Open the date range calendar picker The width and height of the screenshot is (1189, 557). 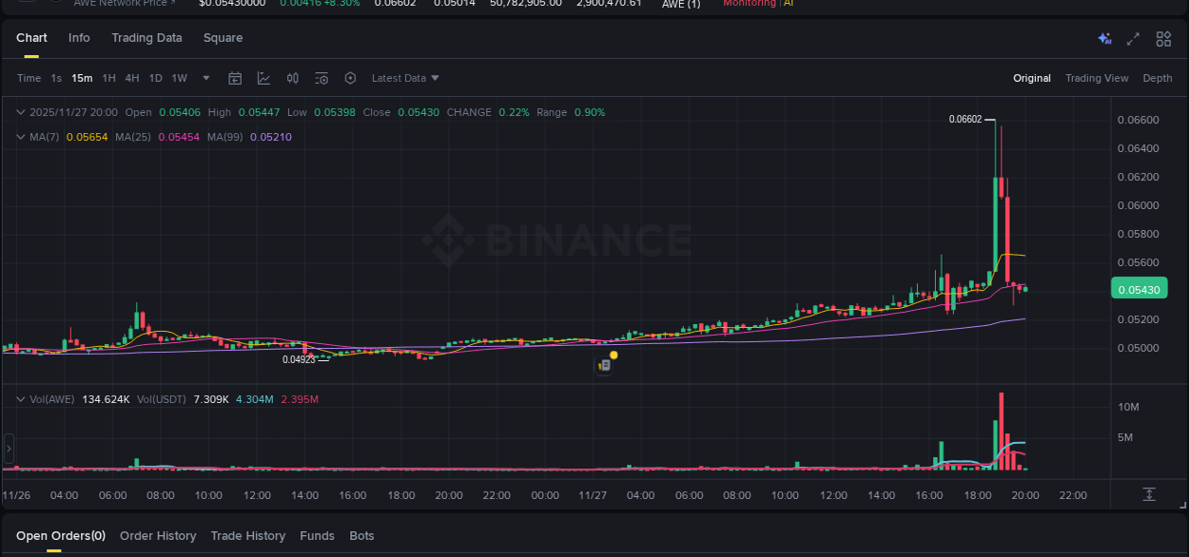click(235, 78)
